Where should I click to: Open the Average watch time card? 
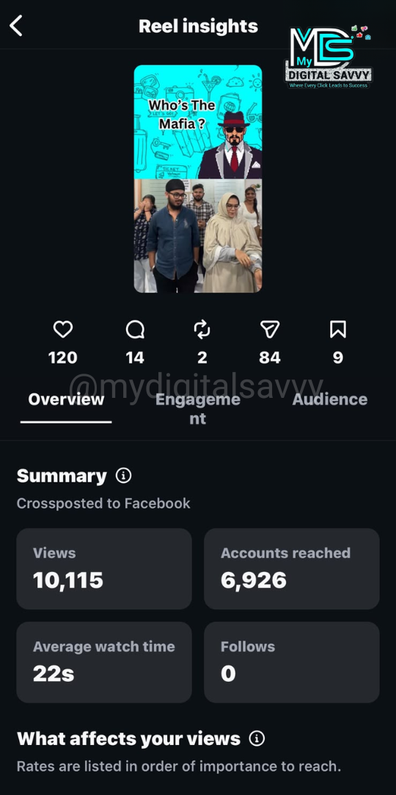click(x=104, y=662)
